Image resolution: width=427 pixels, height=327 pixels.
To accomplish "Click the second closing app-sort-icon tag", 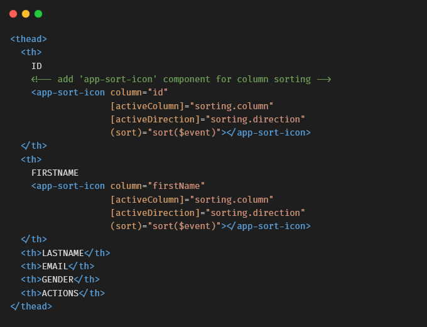I will (269, 226).
